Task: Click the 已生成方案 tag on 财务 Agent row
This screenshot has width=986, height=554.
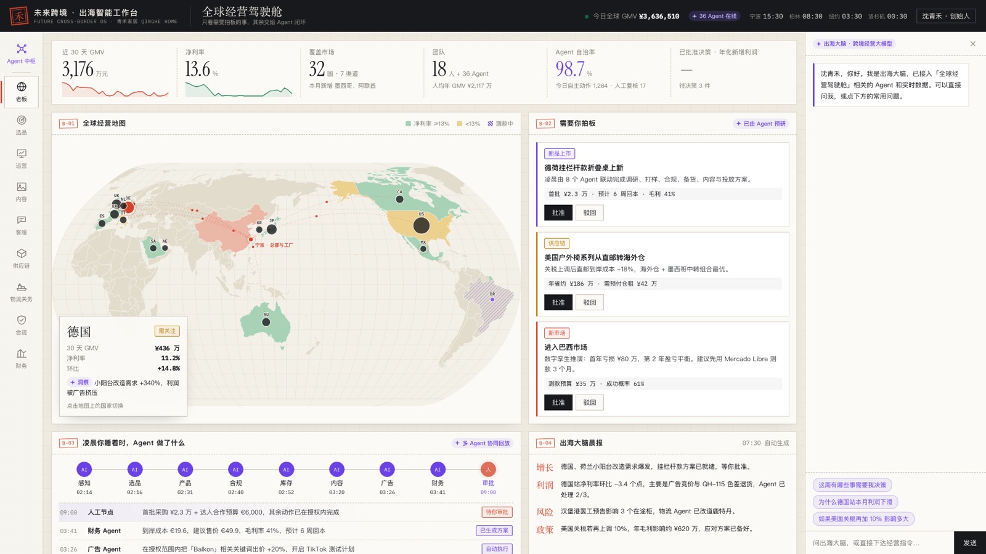Action: coord(494,531)
